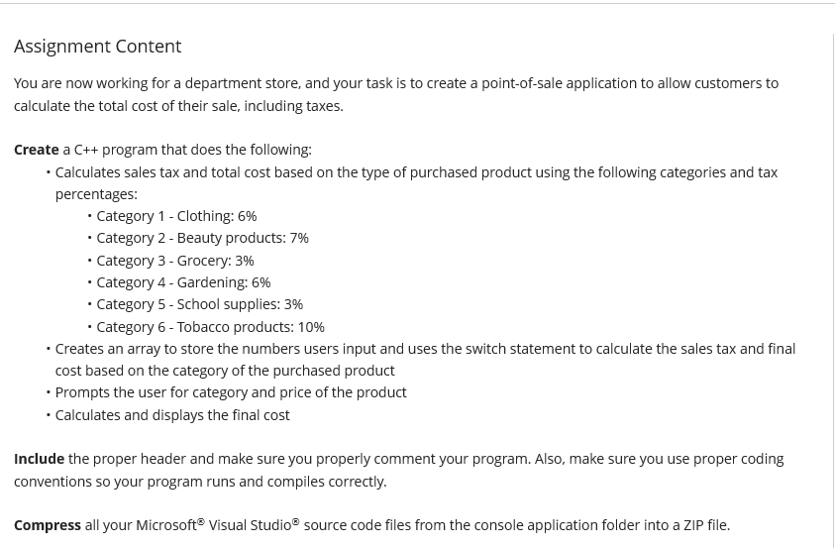Click the 'Prompts the user for category' bullet

[231, 392]
